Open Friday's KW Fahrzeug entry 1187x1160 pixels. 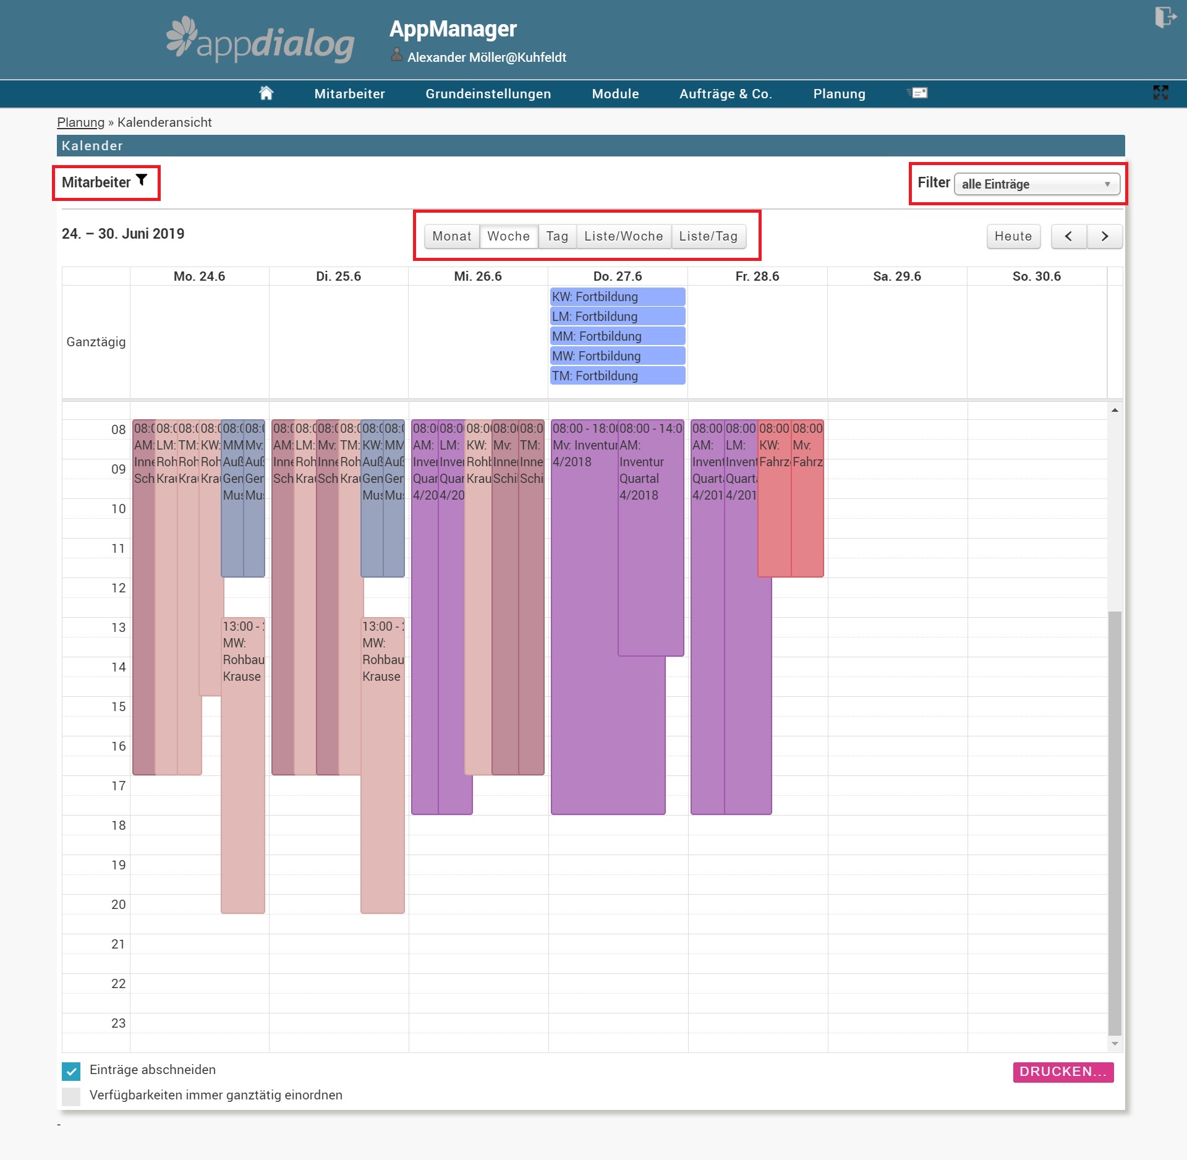click(x=774, y=498)
